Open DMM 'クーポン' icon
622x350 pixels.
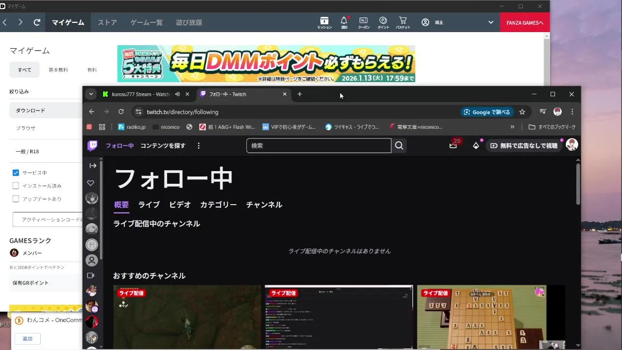click(363, 22)
